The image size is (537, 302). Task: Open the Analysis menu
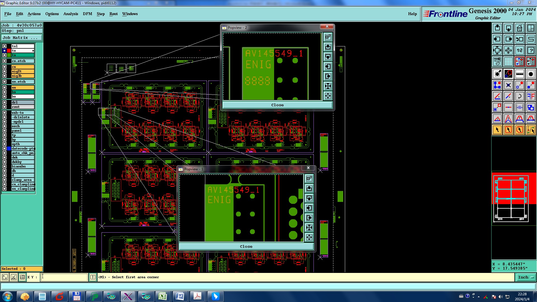click(x=71, y=14)
